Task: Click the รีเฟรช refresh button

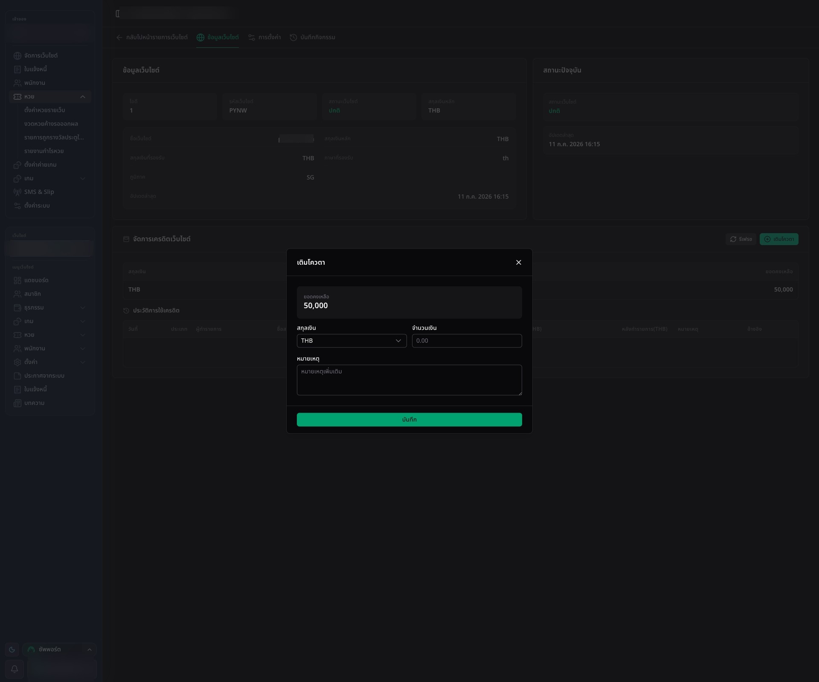Action: [741, 239]
